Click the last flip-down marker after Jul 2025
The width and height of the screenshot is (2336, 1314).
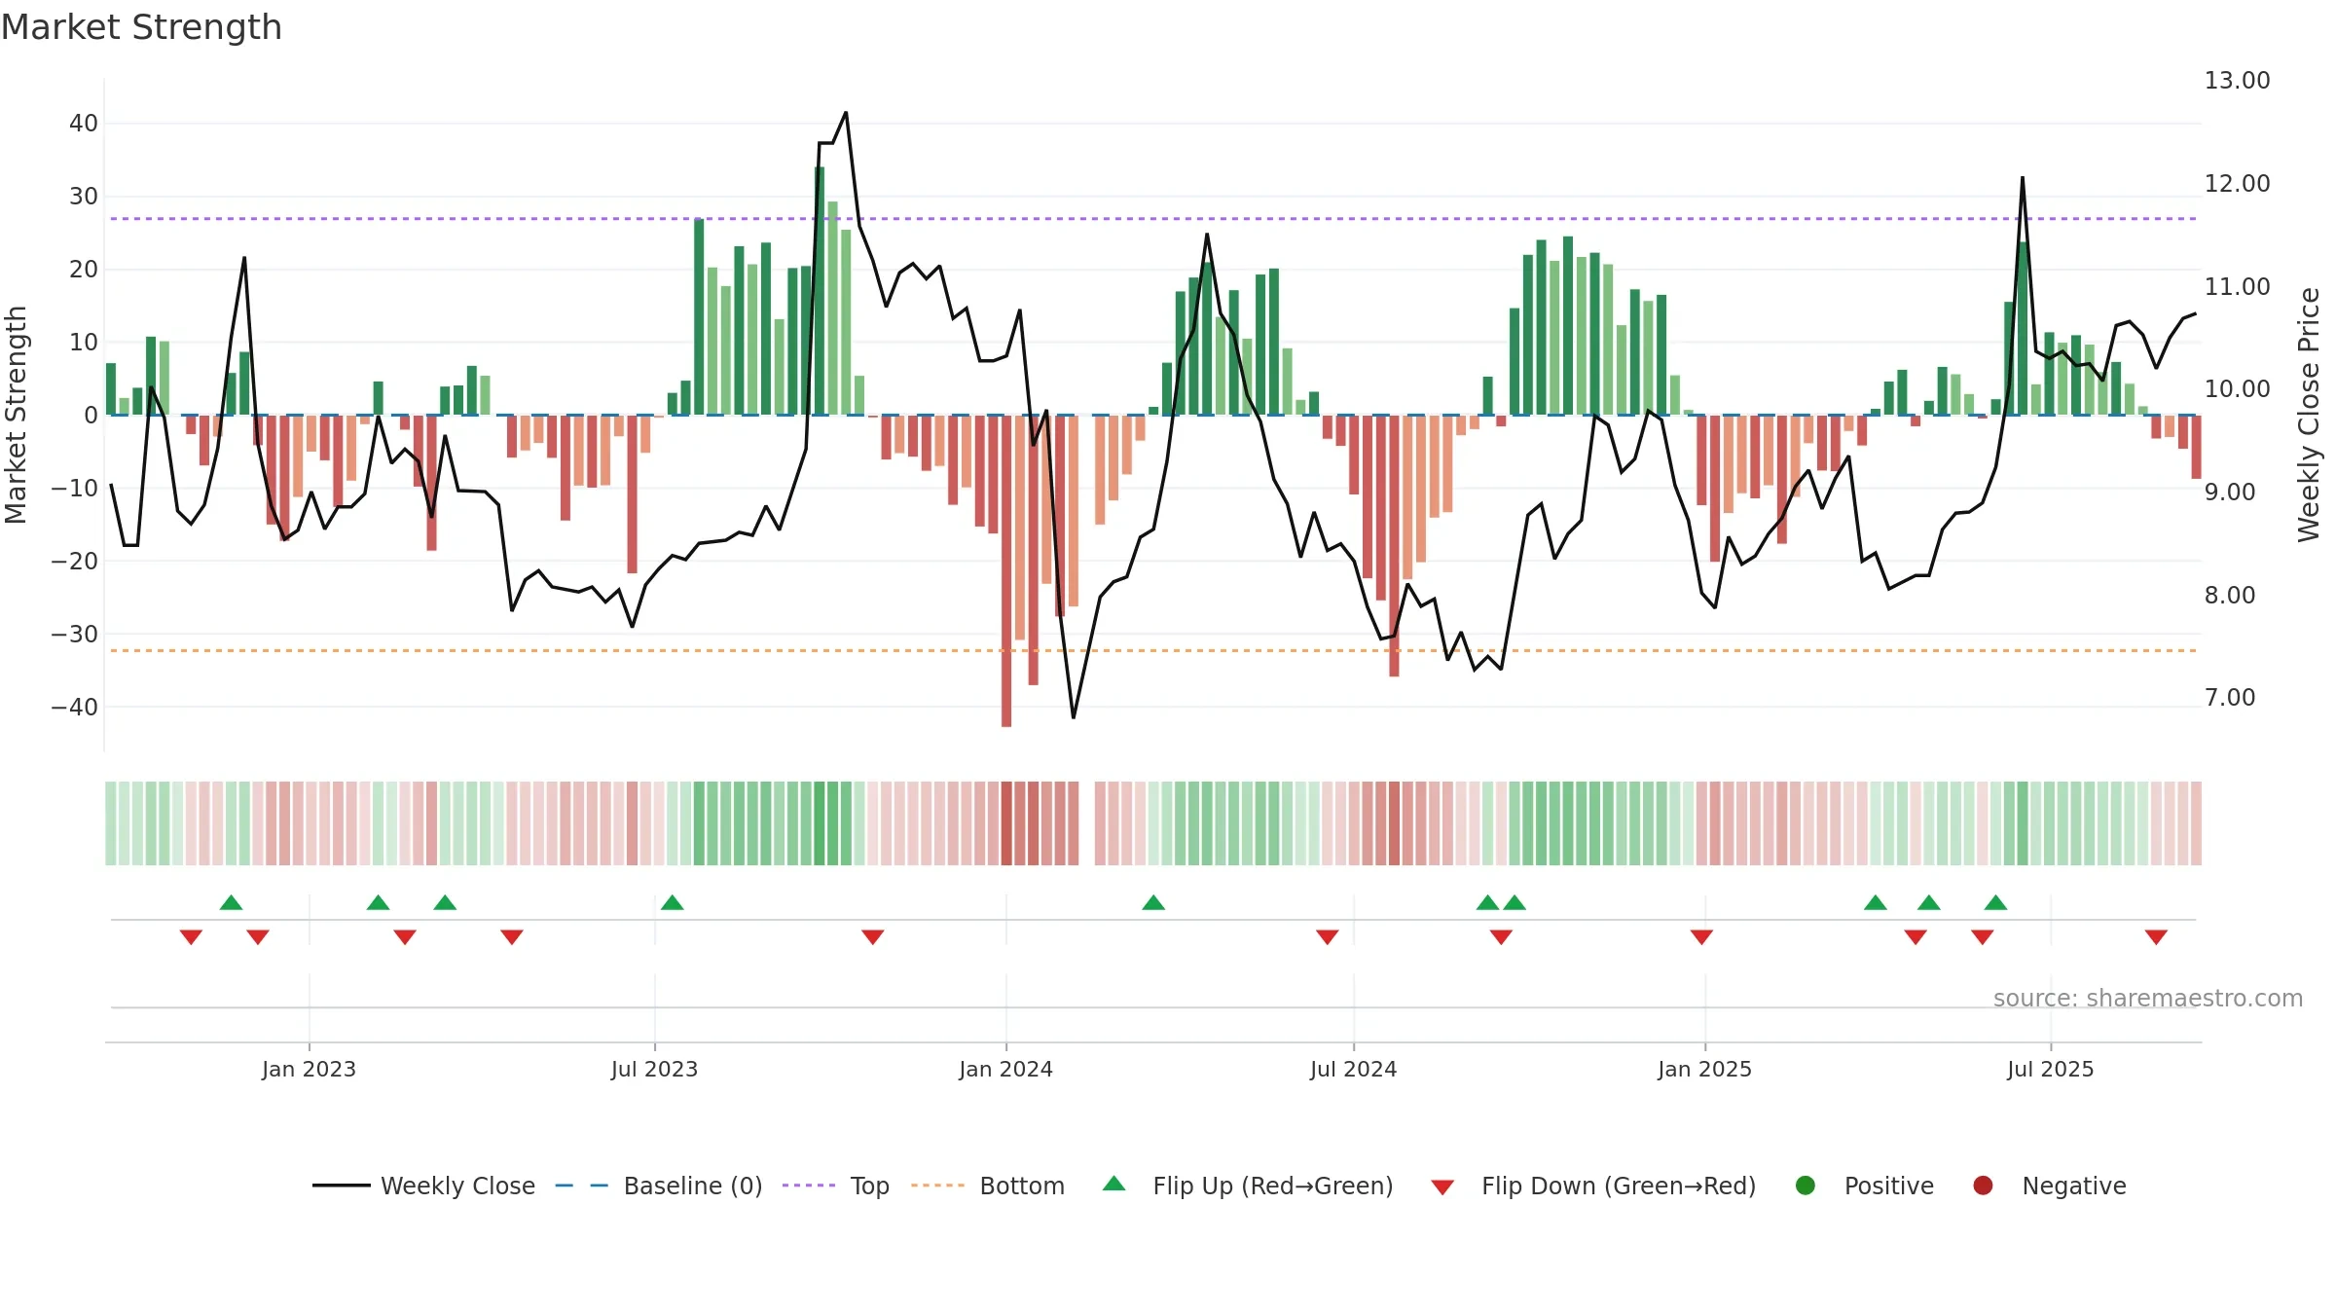(2156, 936)
